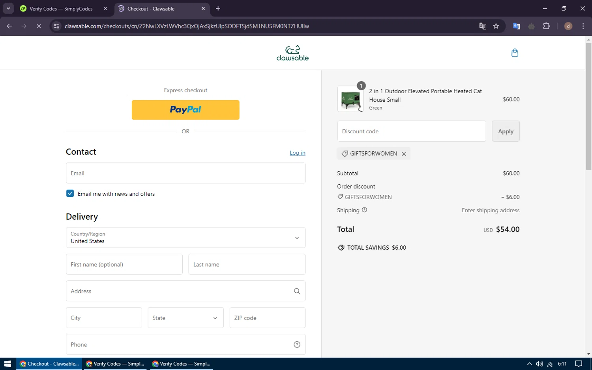Click the Total amount $54.00

508,229
